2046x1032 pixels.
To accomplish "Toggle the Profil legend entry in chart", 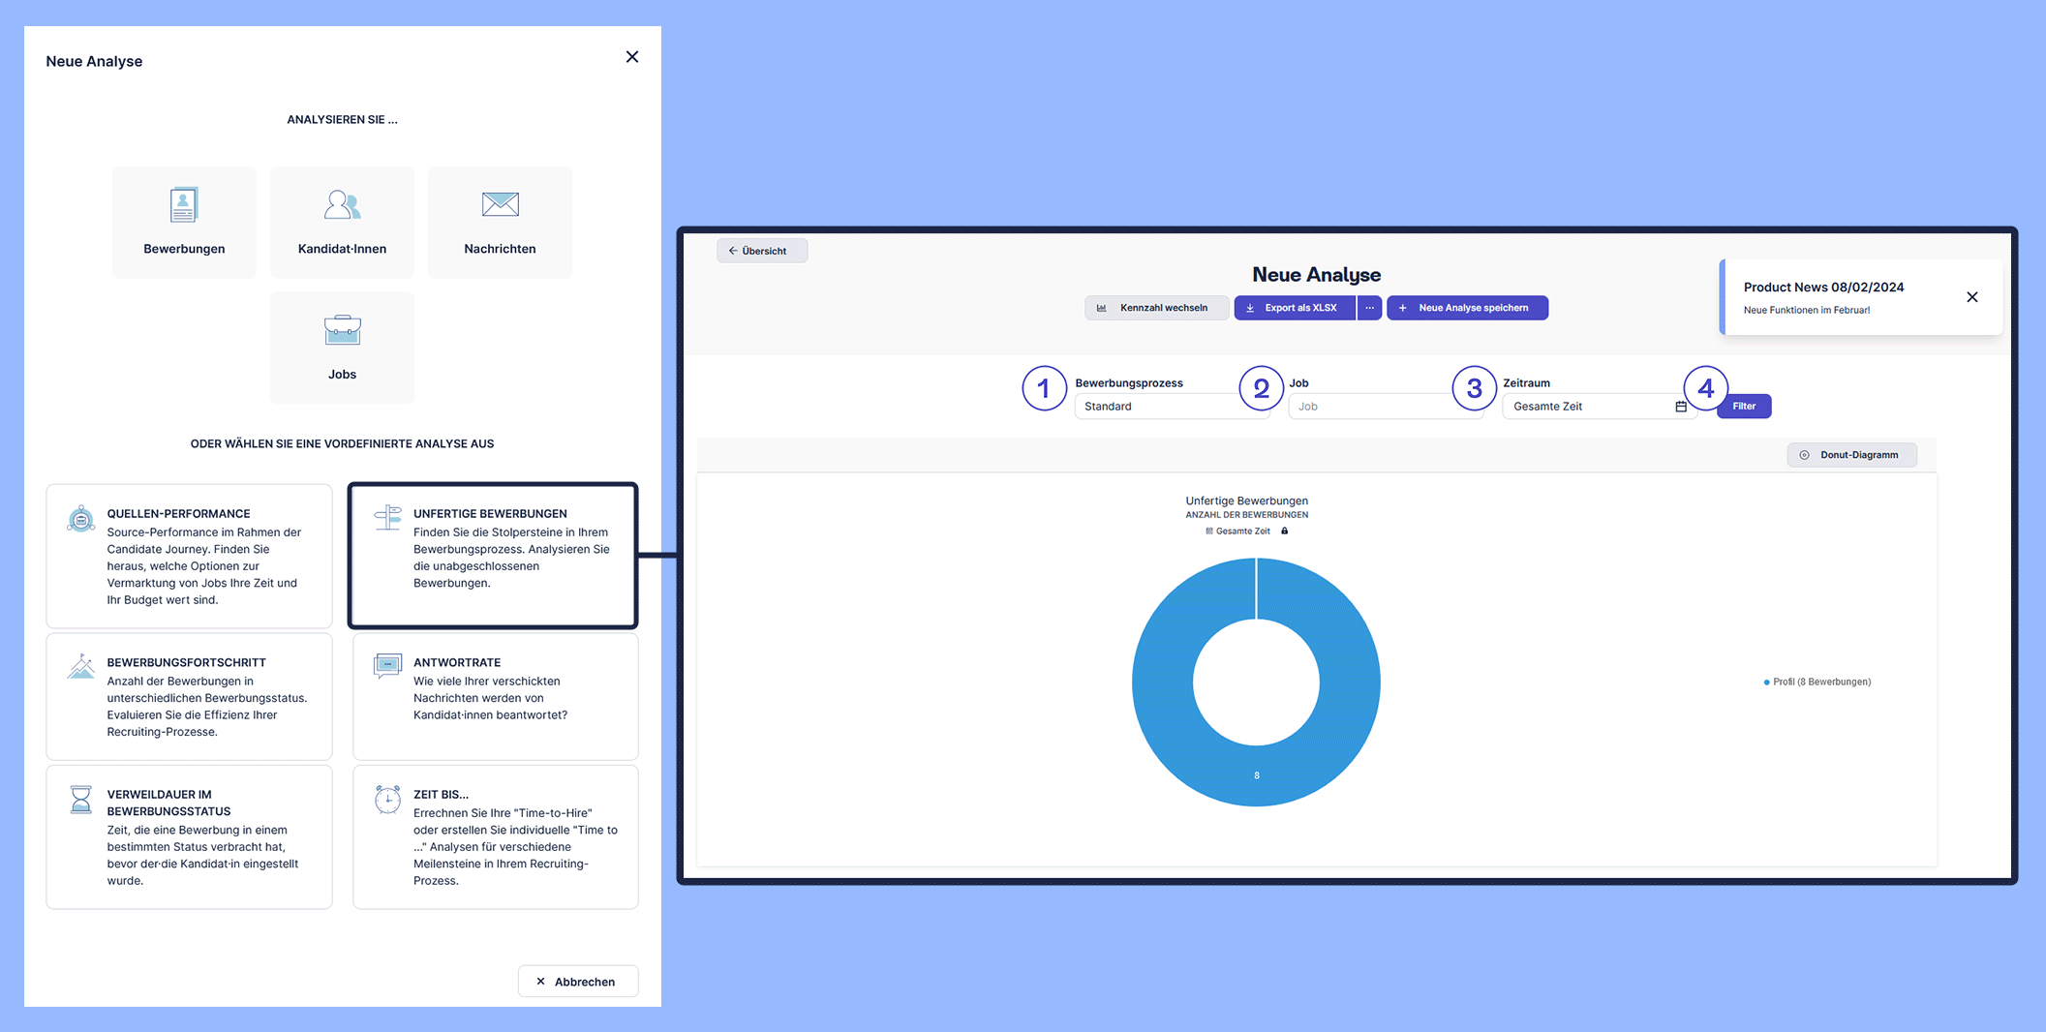I will (x=1817, y=683).
